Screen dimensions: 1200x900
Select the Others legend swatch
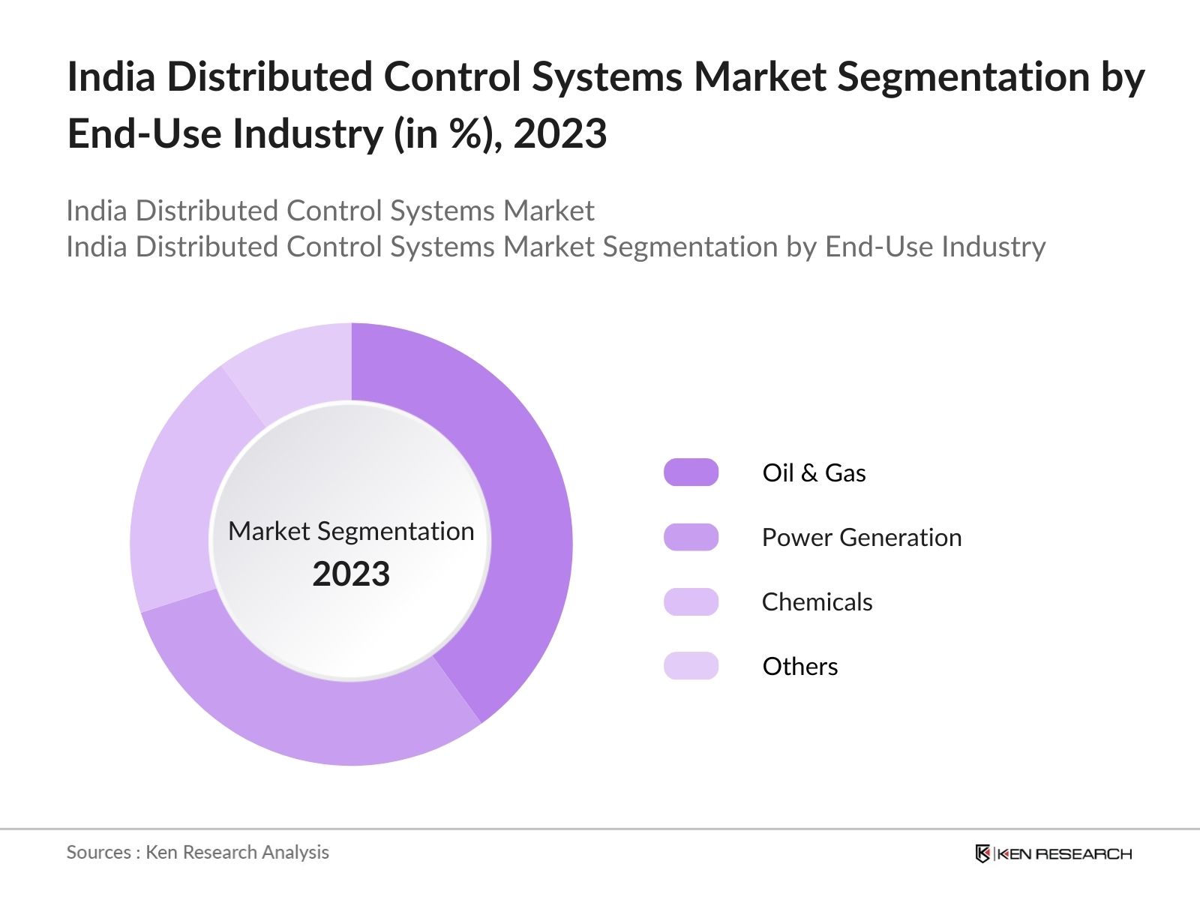[691, 666]
